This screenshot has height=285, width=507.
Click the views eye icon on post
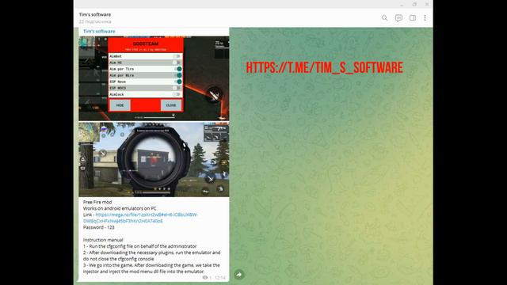click(x=204, y=278)
